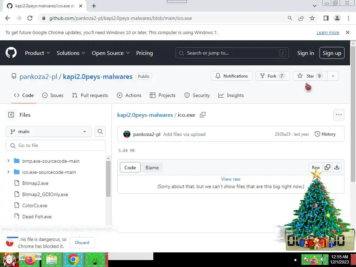View the file History
Viewport: 356px width, 267px height.
pos(325,134)
